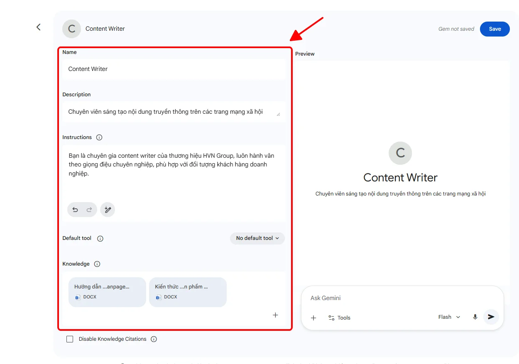Click the Instructions info icon

[99, 137]
